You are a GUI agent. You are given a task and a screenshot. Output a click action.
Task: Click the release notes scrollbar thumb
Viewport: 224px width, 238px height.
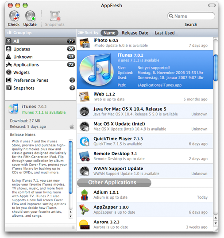71,167
